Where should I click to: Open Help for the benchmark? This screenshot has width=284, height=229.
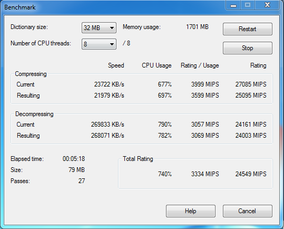click(191, 211)
